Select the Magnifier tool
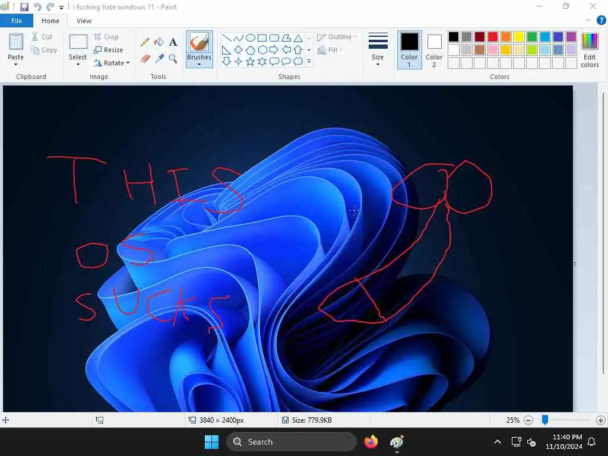This screenshot has width=608, height=456. coord(173,59)
